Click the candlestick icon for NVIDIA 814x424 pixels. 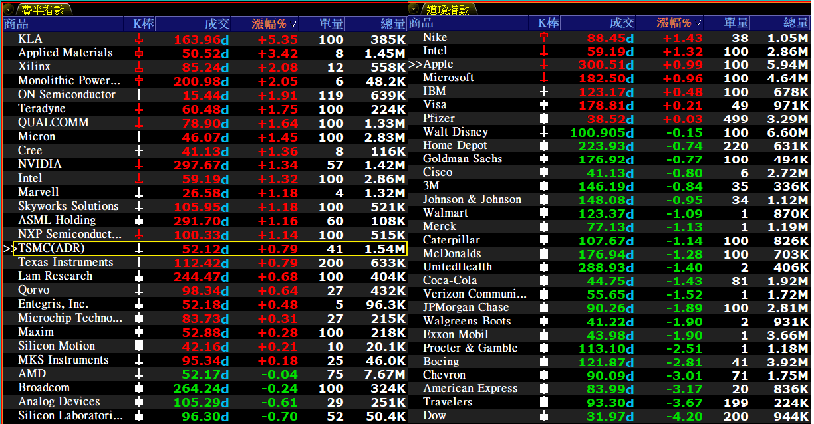[x=139, y=165]
